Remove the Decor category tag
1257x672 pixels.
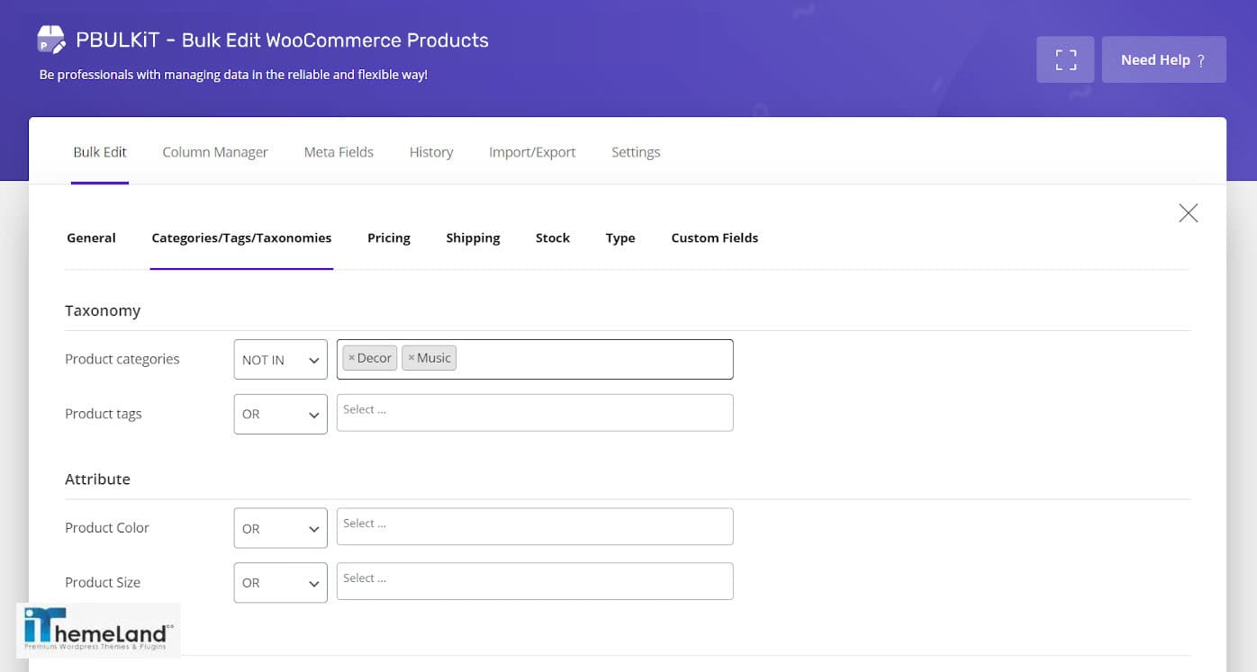tap(352, 358)
